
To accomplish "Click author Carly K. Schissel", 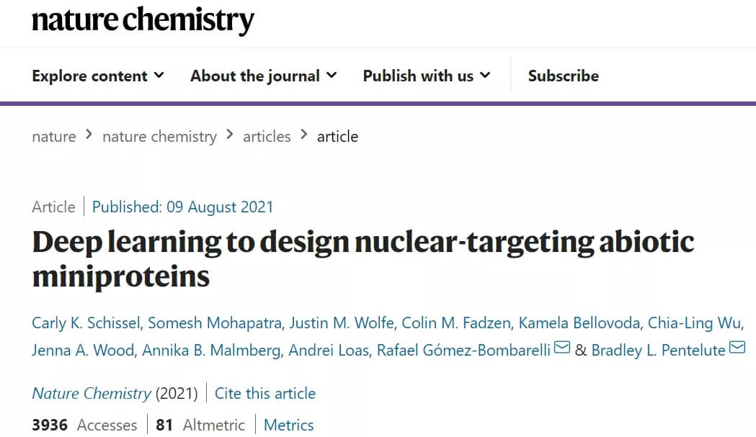I will tap(86, 323).
